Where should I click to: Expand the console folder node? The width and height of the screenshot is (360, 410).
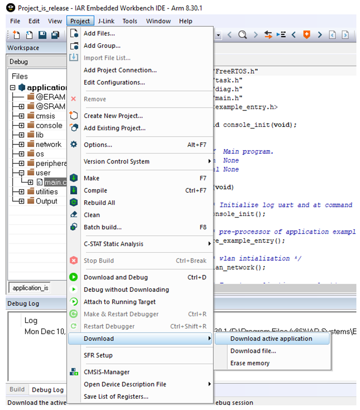[x=22, y=125]
